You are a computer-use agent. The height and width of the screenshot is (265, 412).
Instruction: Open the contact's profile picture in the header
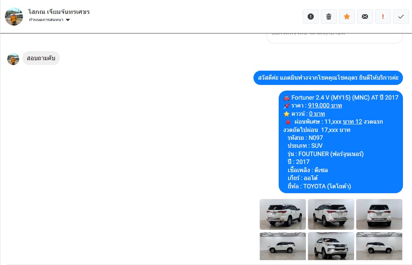[14, 17]
